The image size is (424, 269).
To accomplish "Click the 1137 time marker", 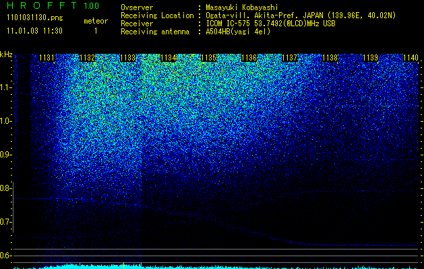I will [289, 58].
